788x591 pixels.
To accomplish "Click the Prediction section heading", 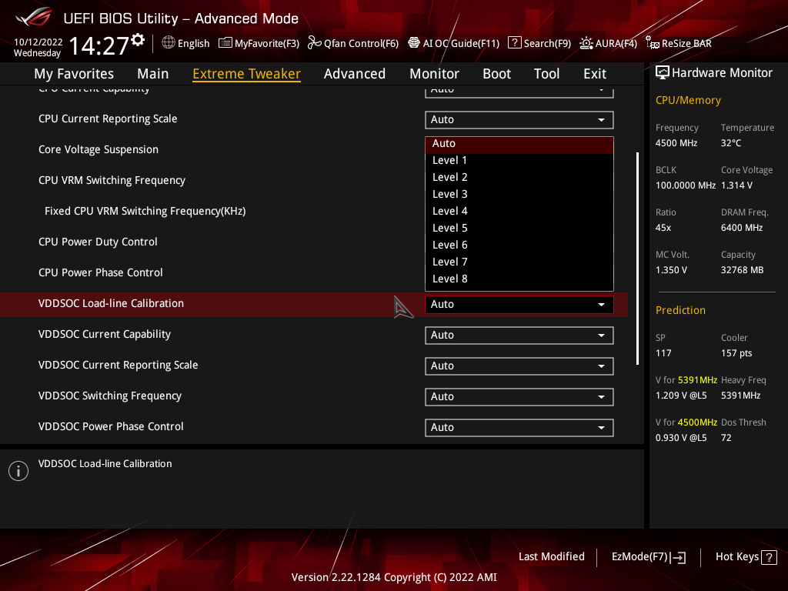I will pyautogui.click(x=680, y=310).
